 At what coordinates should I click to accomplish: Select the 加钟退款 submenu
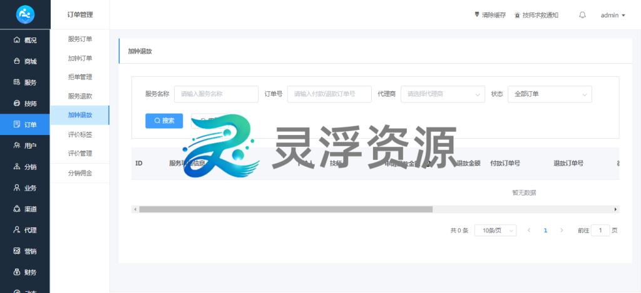[x=80, y=115]
